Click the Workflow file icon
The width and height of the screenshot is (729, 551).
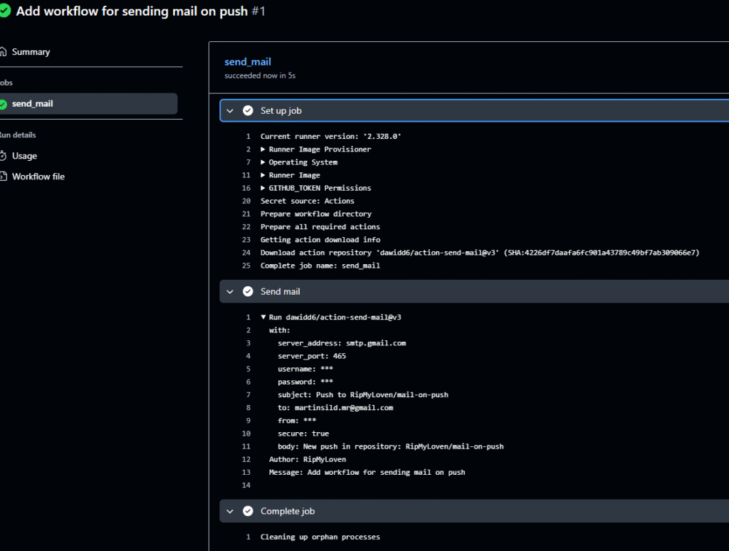pos(4,177)
